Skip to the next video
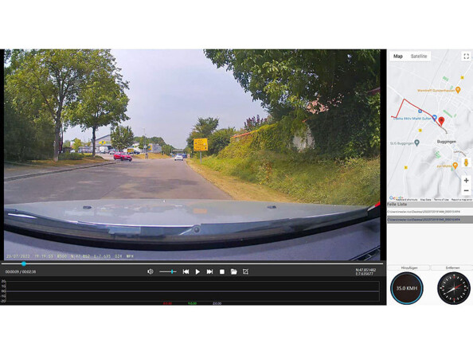The image size is (473, 355). pyautogui.click(x=209, y=271)
